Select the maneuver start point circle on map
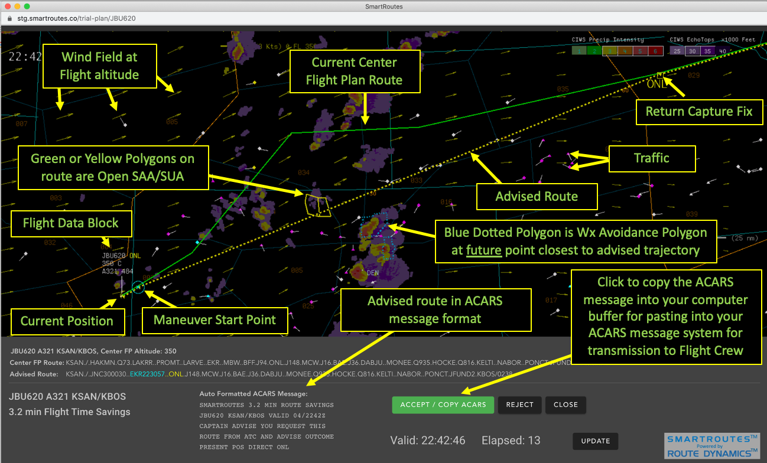Screen dimensions: 767x463 tap(138, 287)
